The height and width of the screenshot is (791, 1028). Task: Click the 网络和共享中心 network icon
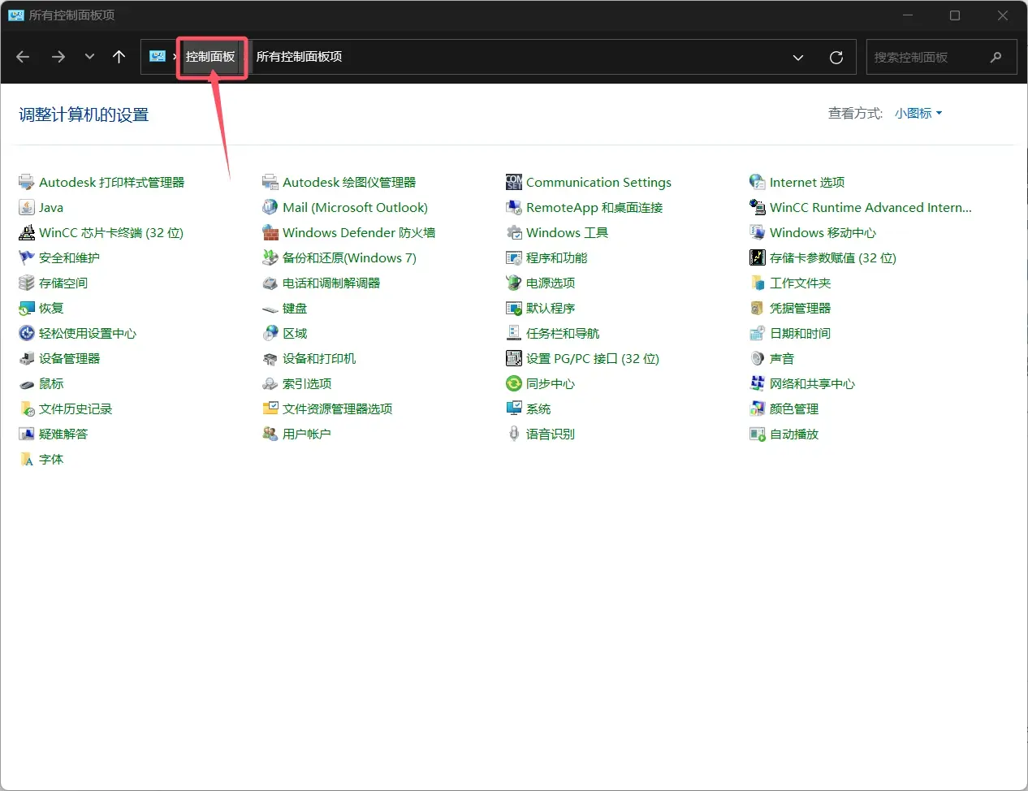[757, 383]
